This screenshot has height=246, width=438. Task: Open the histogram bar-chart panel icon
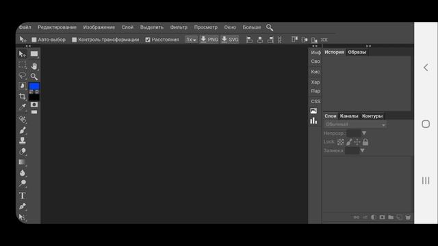(x=313, y=120)
